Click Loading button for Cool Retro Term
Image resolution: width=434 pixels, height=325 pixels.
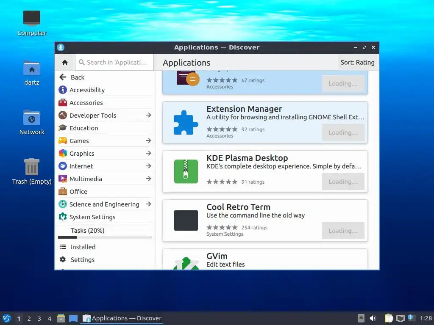[343, 231]
